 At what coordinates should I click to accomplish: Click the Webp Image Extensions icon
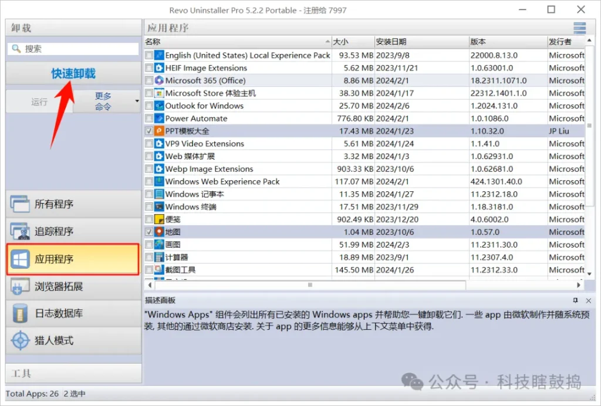tap(158, 169)
